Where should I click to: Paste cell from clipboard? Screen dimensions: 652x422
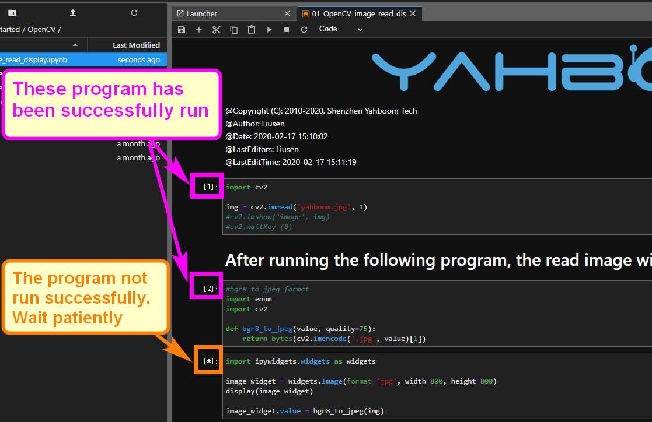(252, 30)
